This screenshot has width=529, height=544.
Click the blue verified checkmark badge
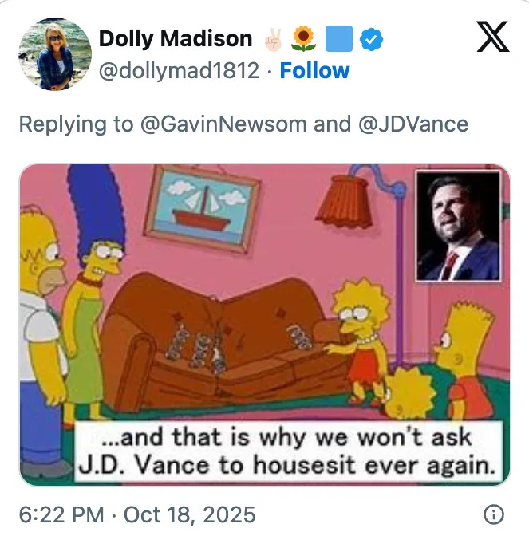click(371, 39)
